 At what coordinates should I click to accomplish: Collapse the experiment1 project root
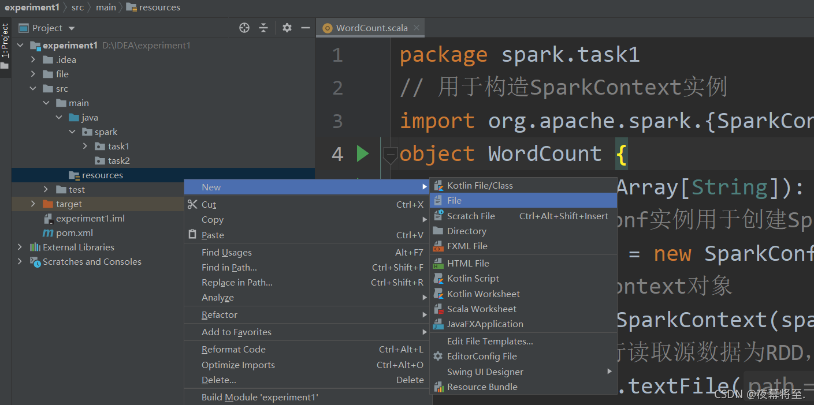coord(20,46)
